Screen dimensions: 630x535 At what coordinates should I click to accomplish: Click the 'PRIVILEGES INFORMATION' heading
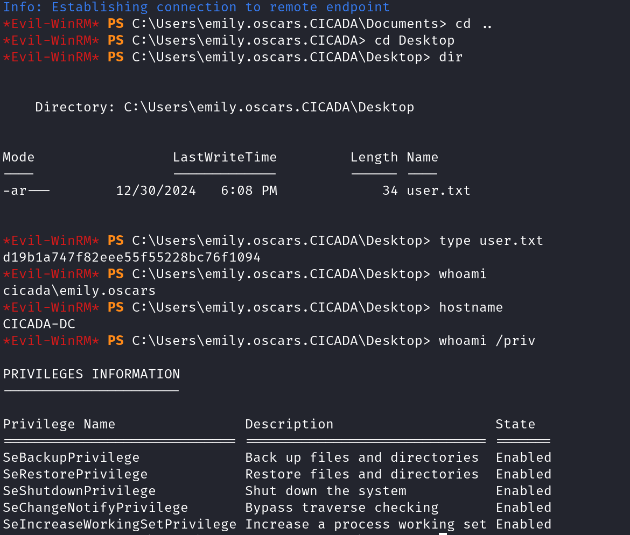pyautogui.click(x=92, y=374)
